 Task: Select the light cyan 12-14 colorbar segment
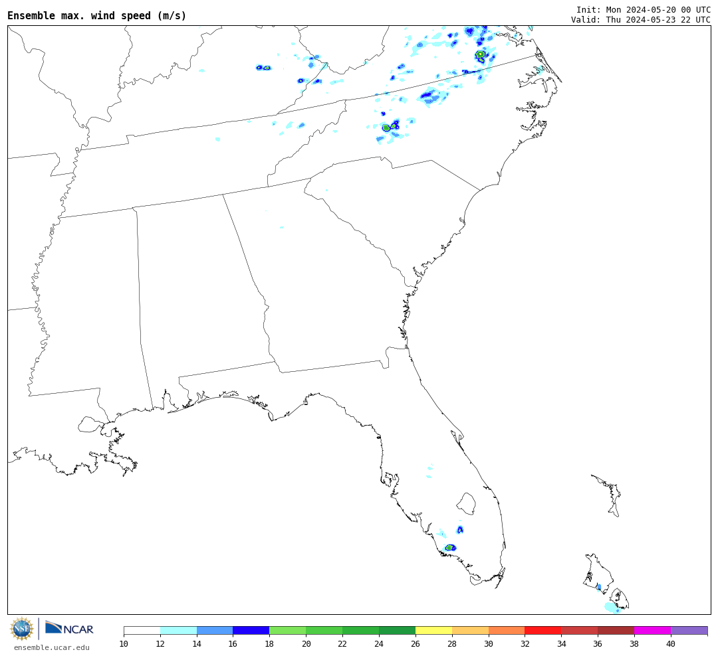pyautogui.click(x=179, y=631)
